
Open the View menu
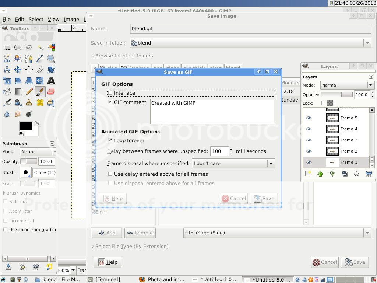pos(53,19)
